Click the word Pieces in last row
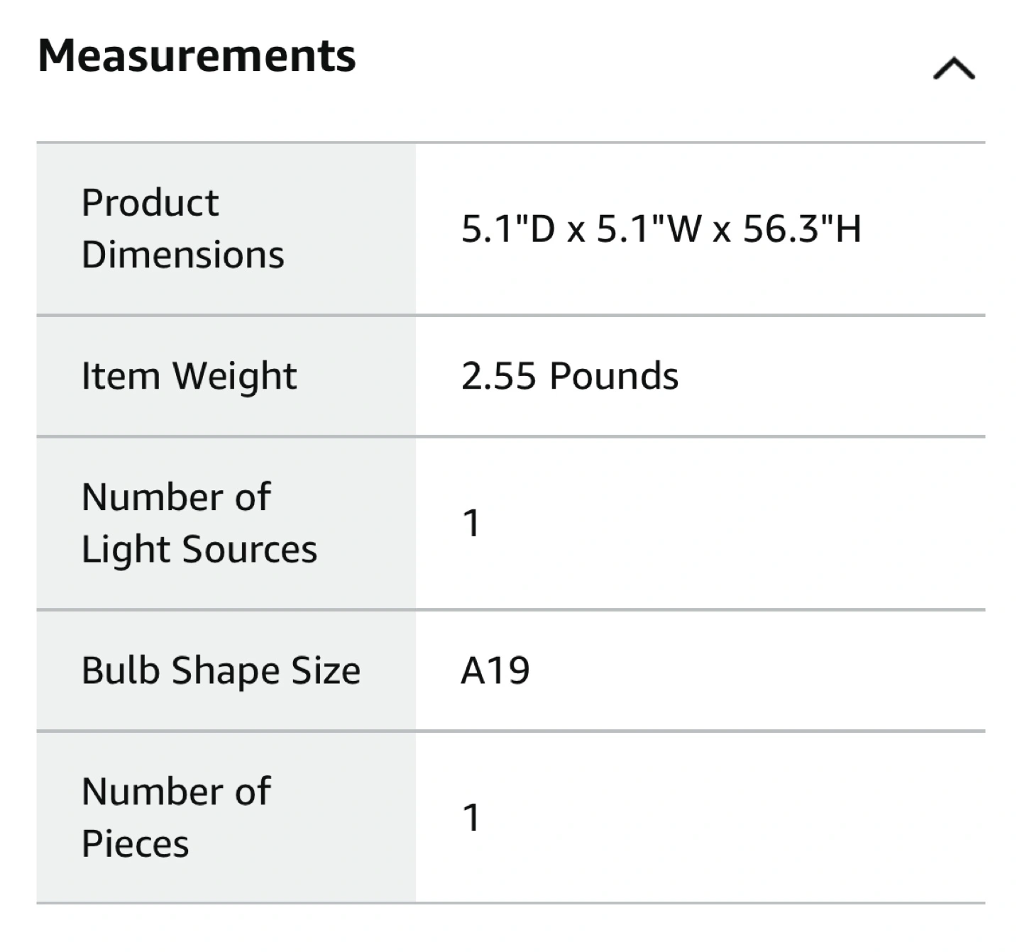Screen dimensions: 1022x952 135,844
